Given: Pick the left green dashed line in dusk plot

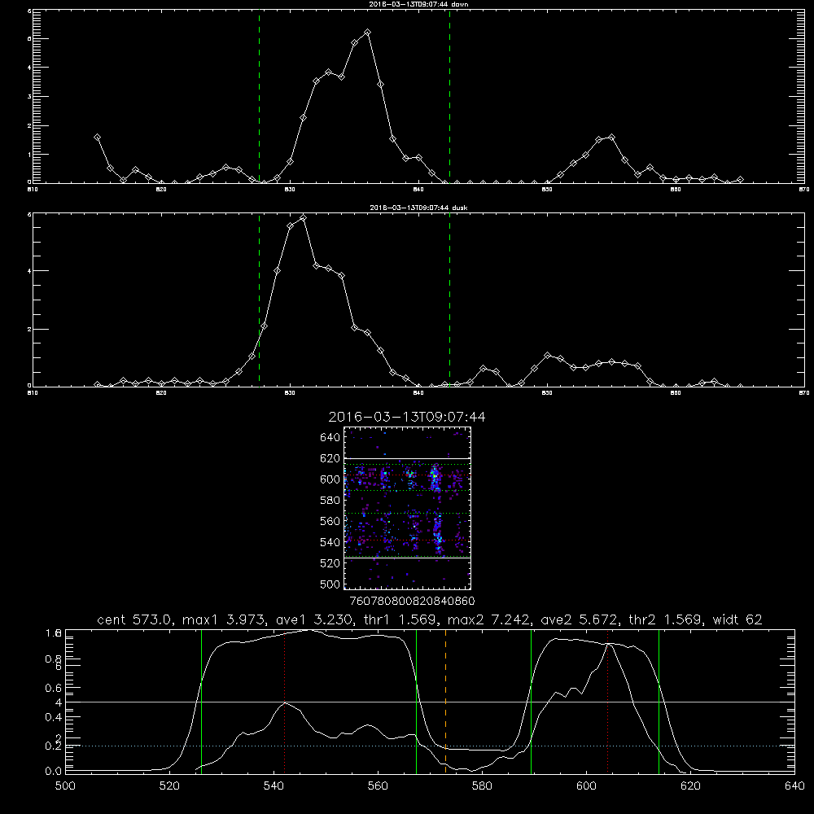Looking at the screenshot, I should (x=259, y=299).
